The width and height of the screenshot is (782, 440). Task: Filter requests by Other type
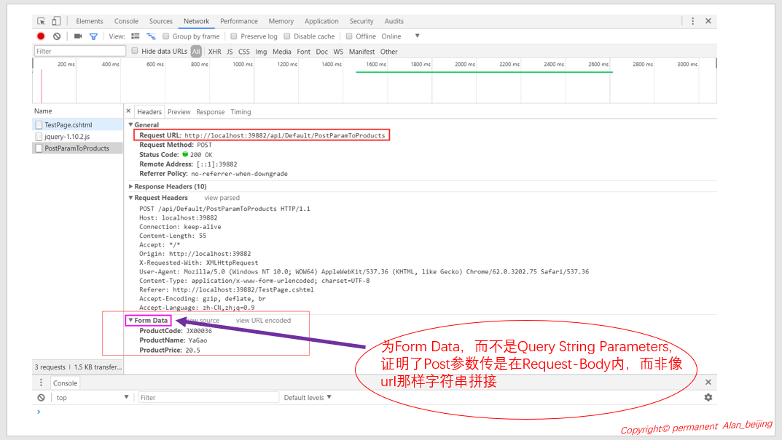point(388,51)
